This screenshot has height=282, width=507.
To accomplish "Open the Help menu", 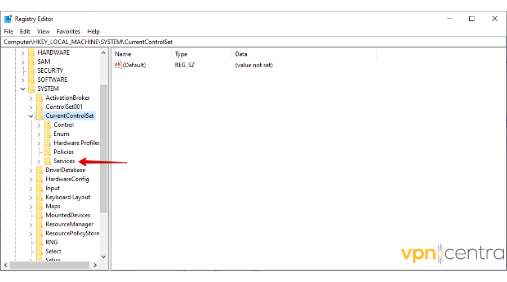I will 94,32.
